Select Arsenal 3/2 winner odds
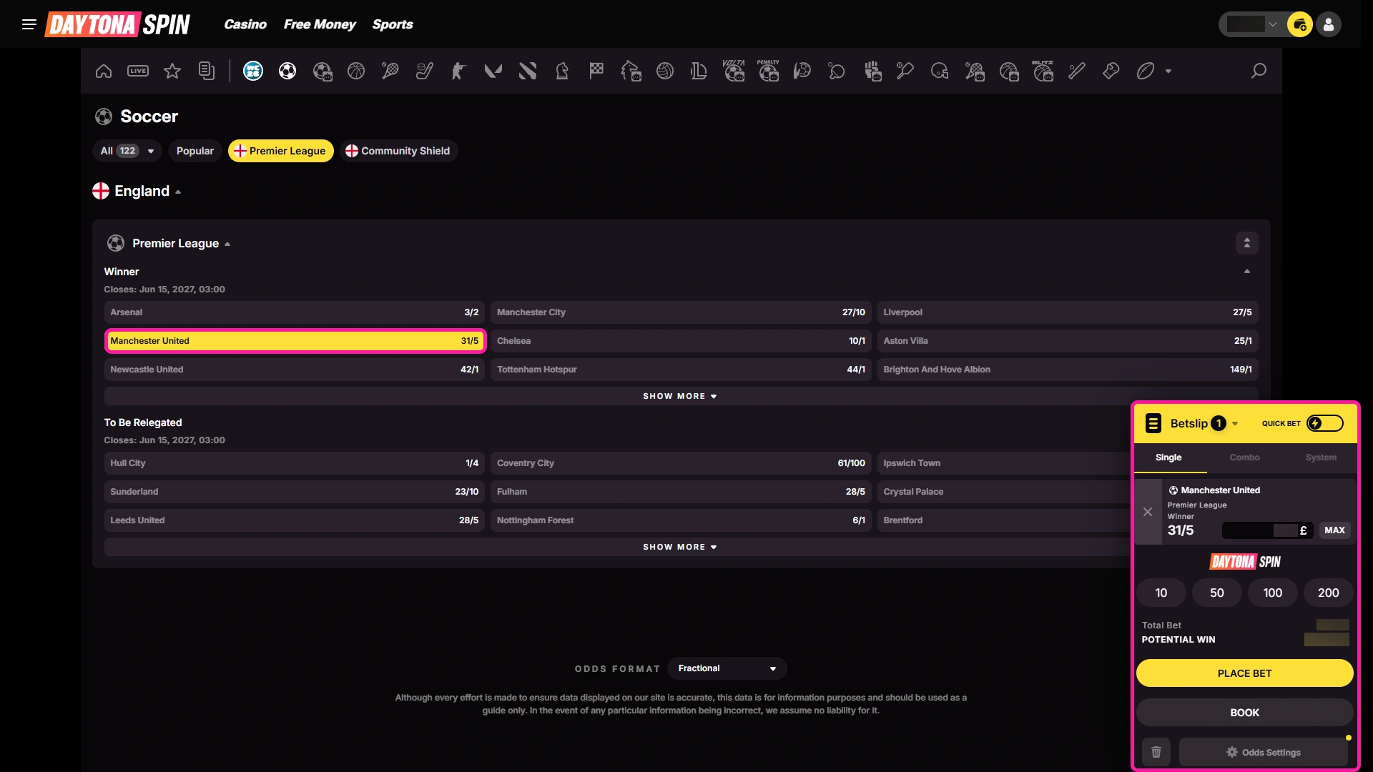Viewport: 1373px width, 772px height. pos(295,312)
